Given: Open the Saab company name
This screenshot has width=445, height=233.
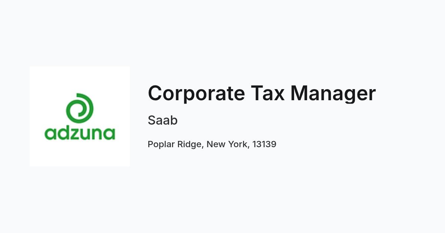Looking at the screenshot, I should (163, 120).
